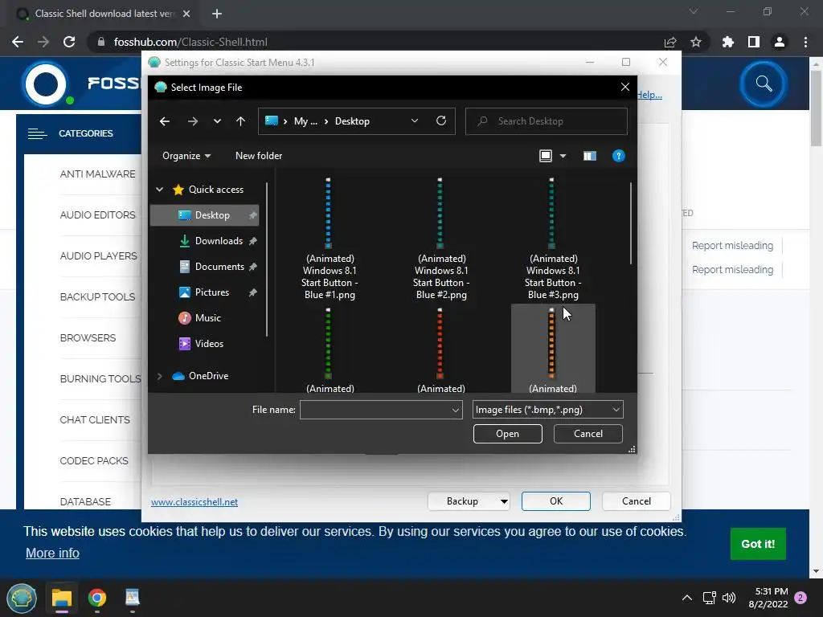
Task: Select Windows 8.1 Start Button Blue #2.png
Action: tap(441, 239)
